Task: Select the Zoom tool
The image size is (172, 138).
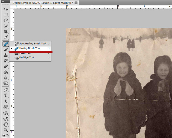Action: coord(5,130)
